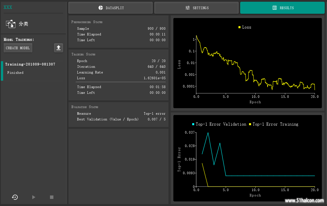The width and height of the screenshot is (327, 206).
Task: Switch to the SETTINGS tab
Action: (x=196, y=8)
